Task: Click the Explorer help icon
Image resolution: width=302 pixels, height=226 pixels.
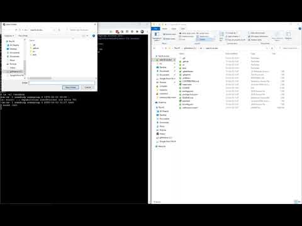Action: (300, 29)
